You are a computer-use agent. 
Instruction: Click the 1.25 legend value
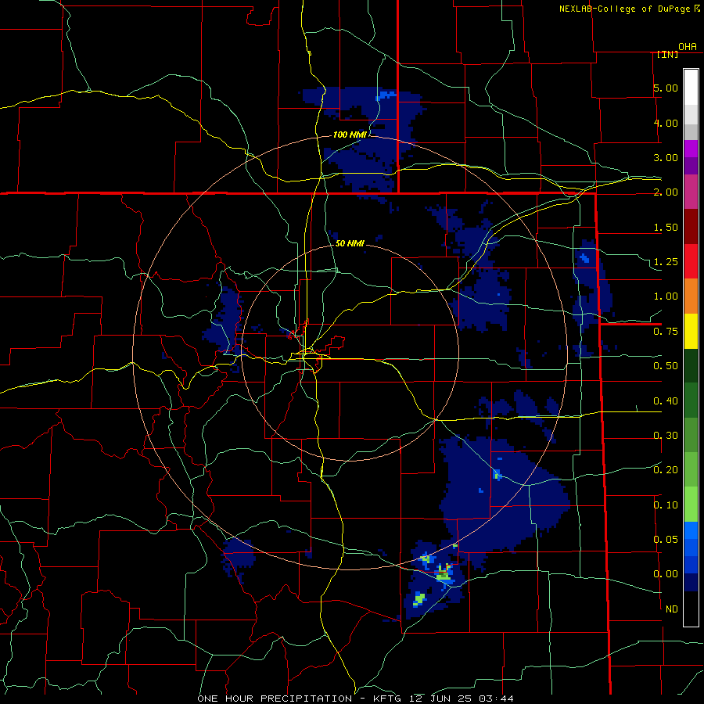tap(666, 262)
